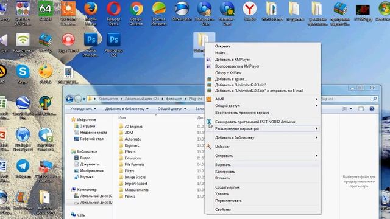Toggle the preview pane icon in Explorer

coord(361,109)
